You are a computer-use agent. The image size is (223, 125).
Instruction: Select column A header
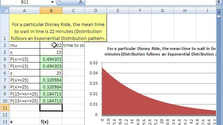24,11
